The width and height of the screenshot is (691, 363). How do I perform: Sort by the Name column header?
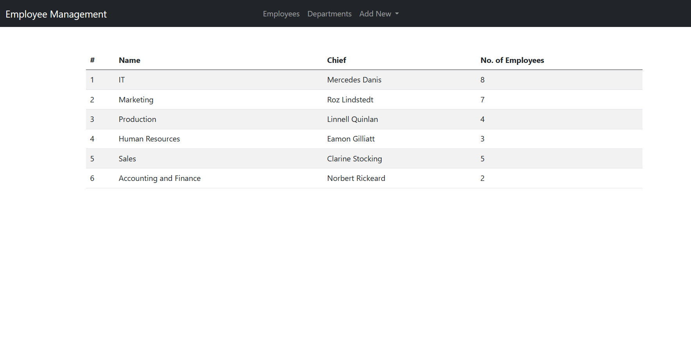click(129, 60)
